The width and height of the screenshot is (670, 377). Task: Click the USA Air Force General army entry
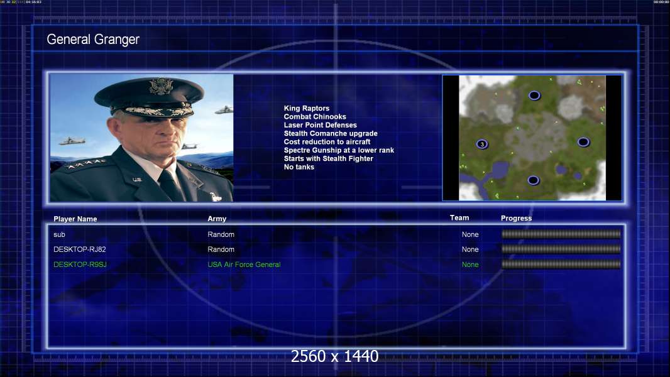244,265
